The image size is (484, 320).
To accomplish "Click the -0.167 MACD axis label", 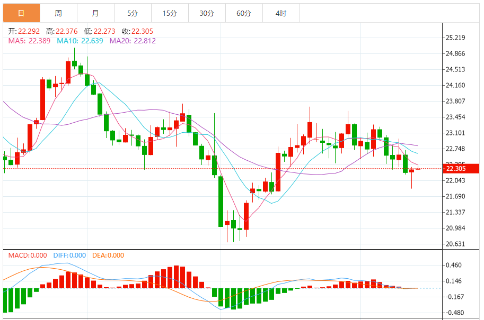I will [454, 297].
